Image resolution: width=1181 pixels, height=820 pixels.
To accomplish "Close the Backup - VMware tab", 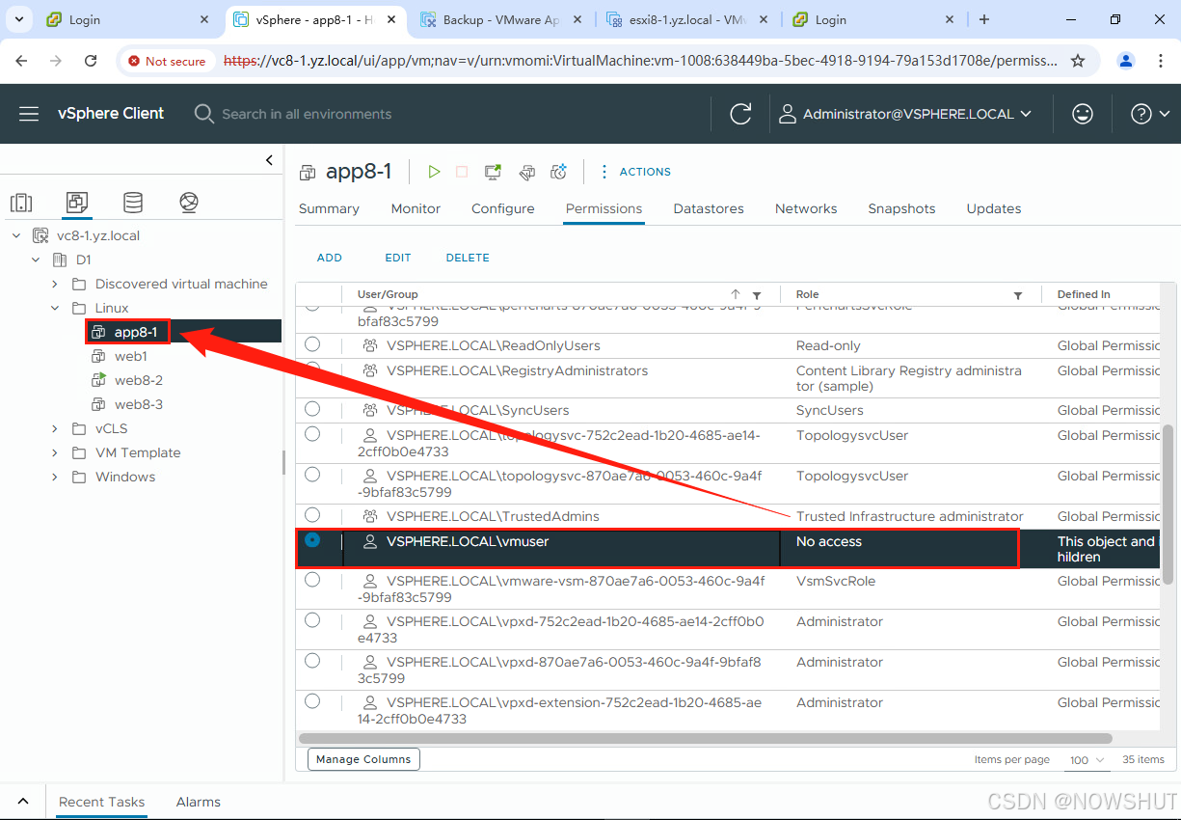I will [577, 19].
